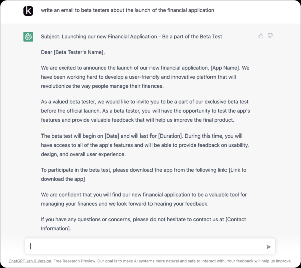Screen dimensions: 301x268
Task: Click the email Subject line text
Action: click(131, 36)
